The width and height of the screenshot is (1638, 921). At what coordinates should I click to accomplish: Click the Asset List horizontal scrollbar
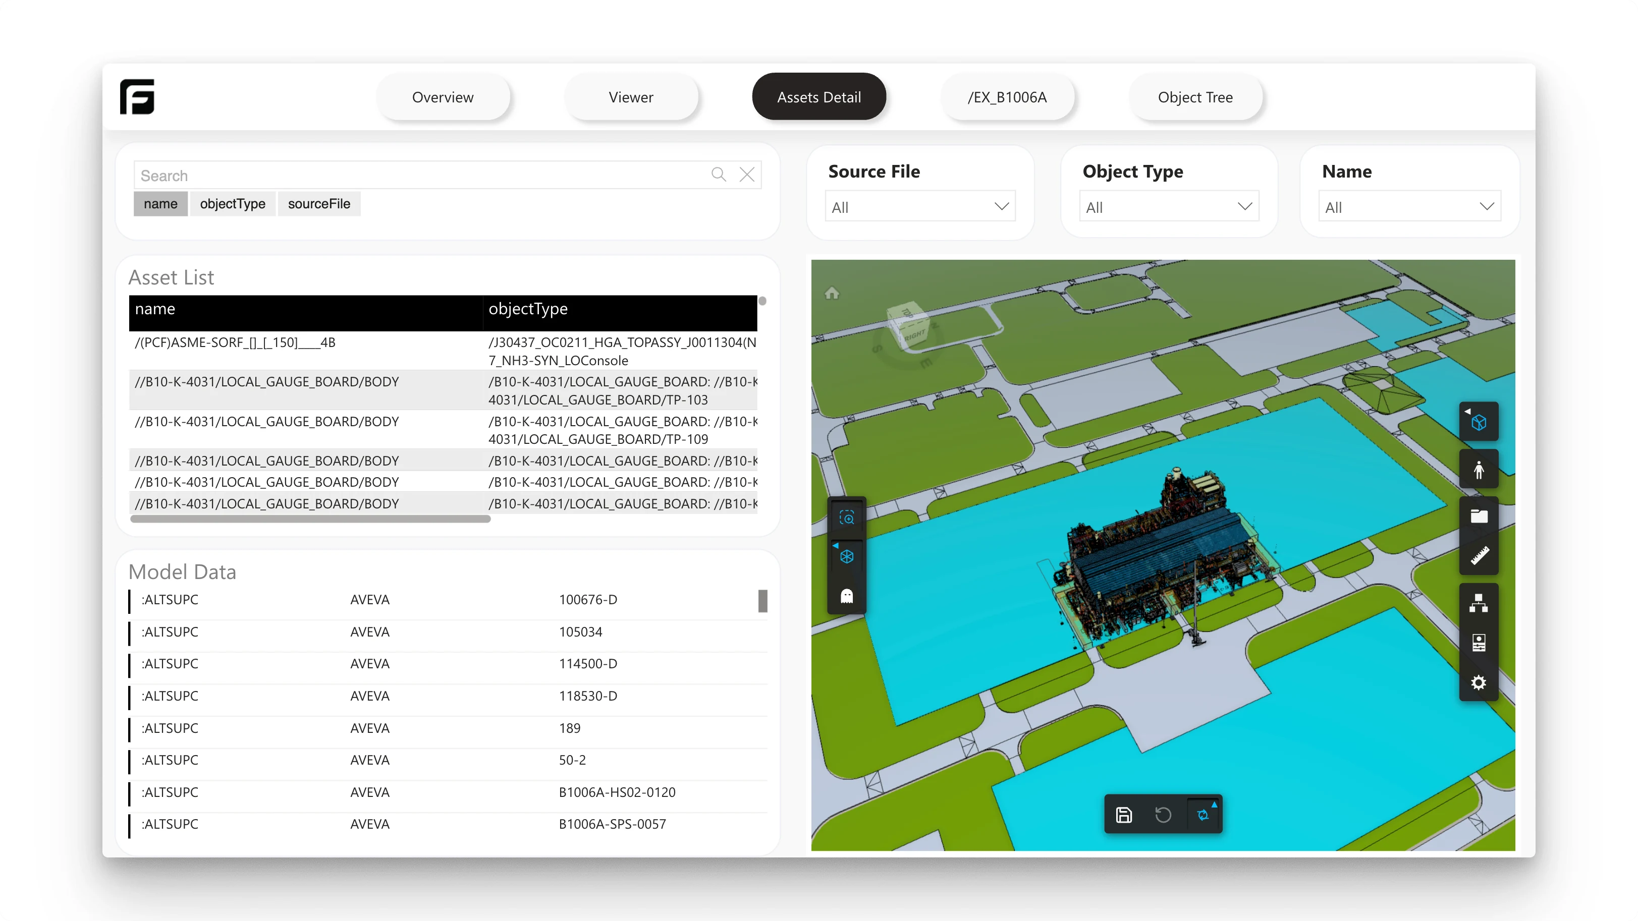310,520
